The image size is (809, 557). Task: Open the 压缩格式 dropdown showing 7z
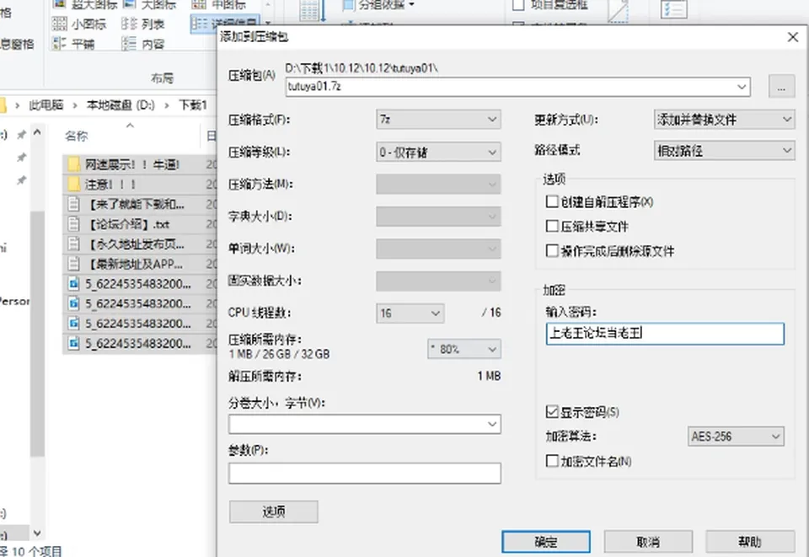[438, 120]
